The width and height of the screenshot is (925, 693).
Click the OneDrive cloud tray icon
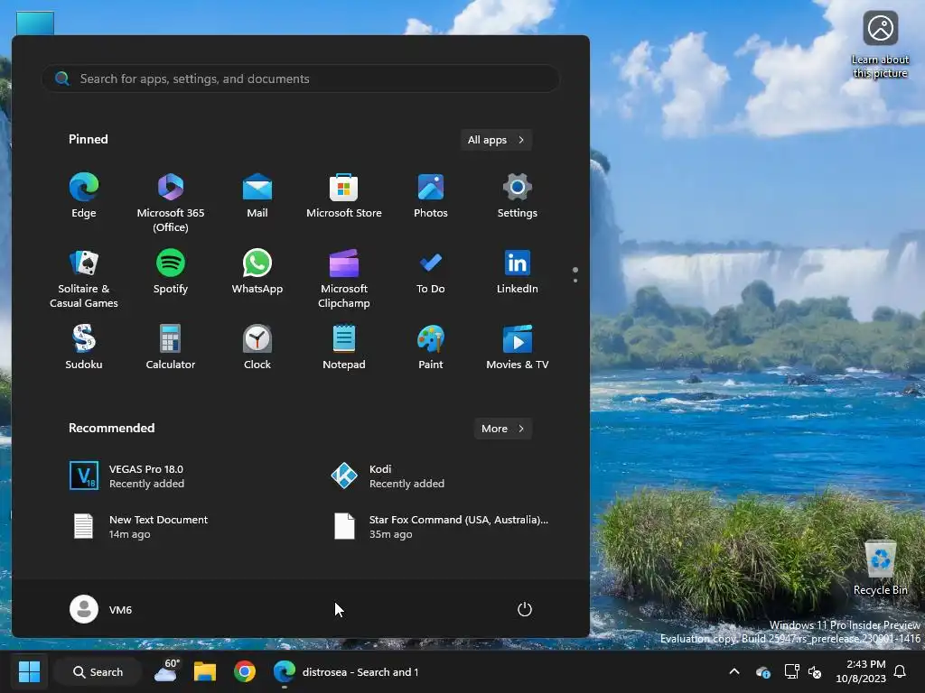762,671
